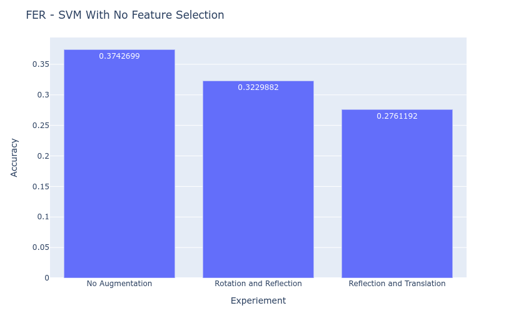This screenshot has height=328, width=516.
Task: Click the 0.15 y-axis tick label
Action: pos(41,187)
